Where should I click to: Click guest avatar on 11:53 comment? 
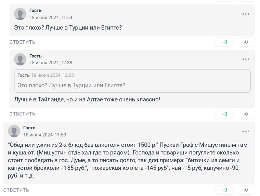14,131
